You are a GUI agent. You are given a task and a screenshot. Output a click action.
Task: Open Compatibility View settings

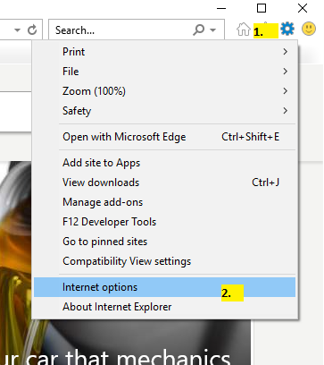165,261
